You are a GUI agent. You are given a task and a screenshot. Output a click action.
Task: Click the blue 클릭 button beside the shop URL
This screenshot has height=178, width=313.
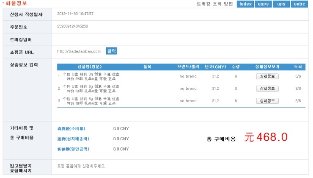[x=111, y=51]
